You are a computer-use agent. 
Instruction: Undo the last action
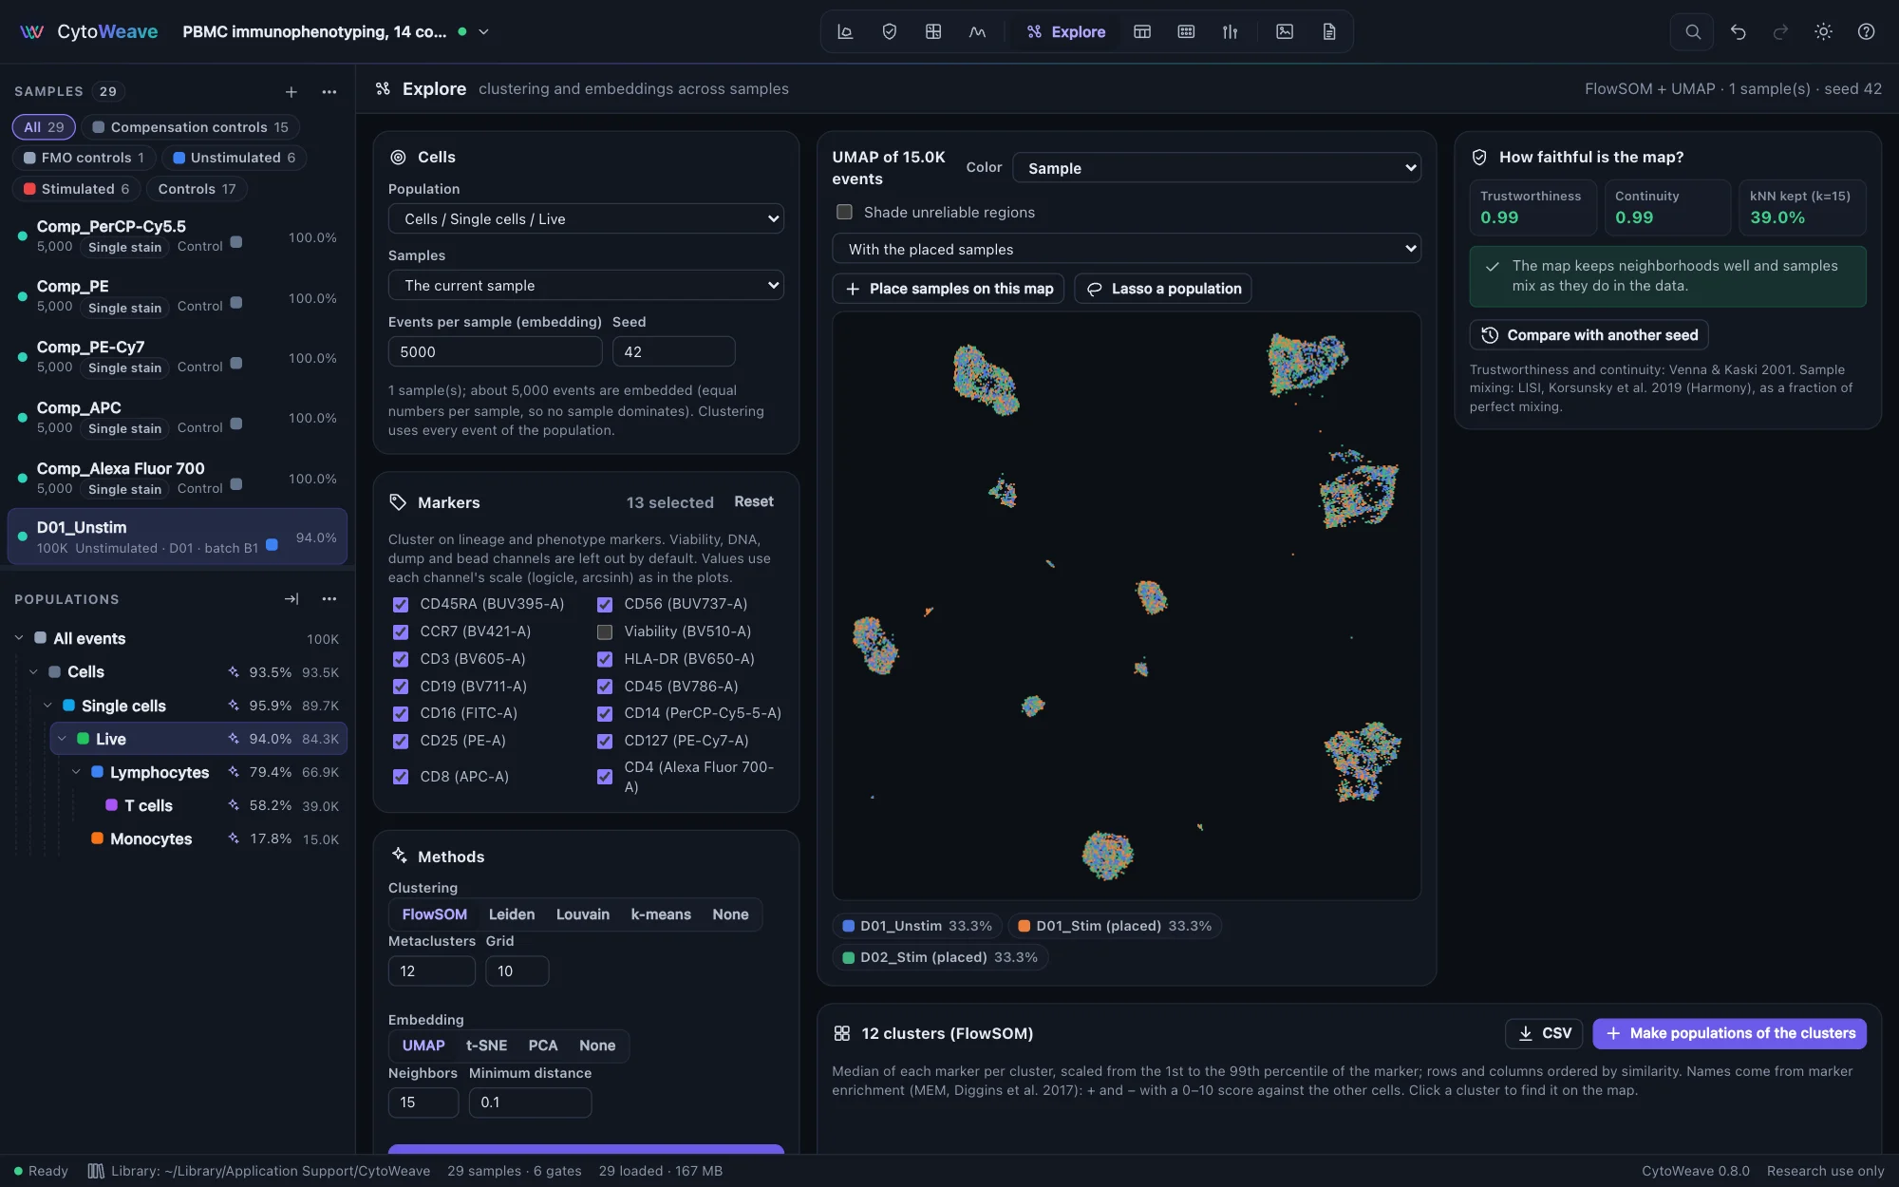[x=1738, y=31]
